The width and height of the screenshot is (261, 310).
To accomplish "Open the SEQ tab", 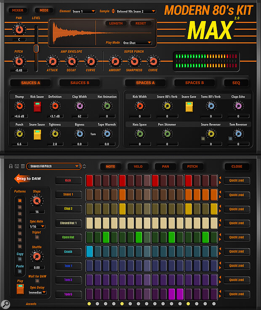I will click(236, 83).
